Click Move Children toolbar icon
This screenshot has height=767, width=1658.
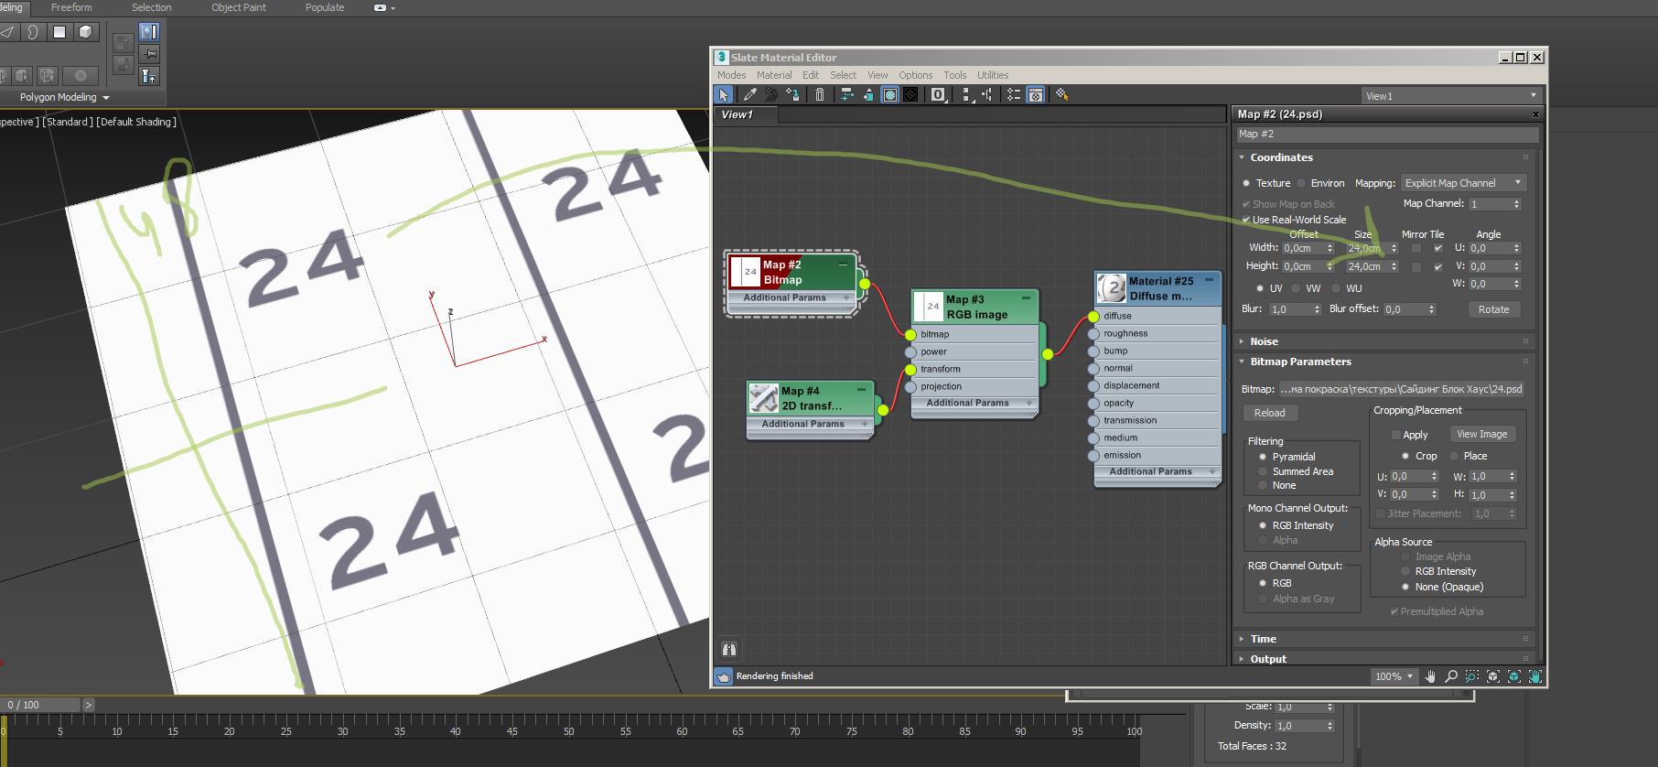(846, 94)
